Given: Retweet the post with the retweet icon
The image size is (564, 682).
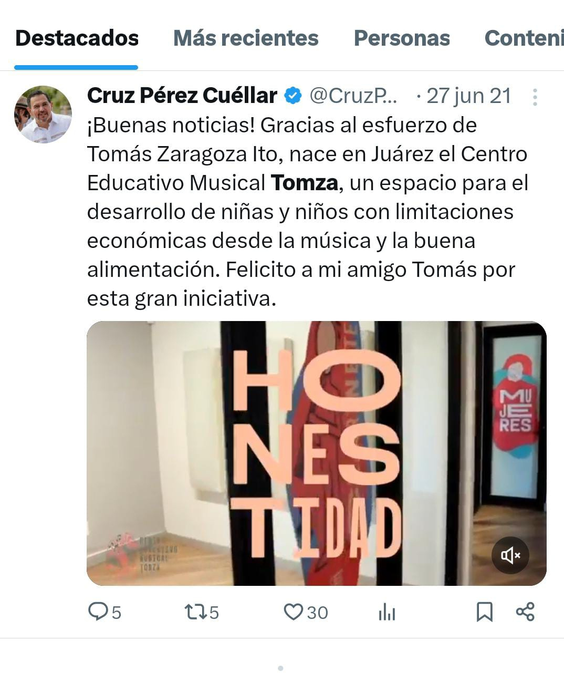Looking at the screenshot, I should pyautogui.click(x=195, y=612).
